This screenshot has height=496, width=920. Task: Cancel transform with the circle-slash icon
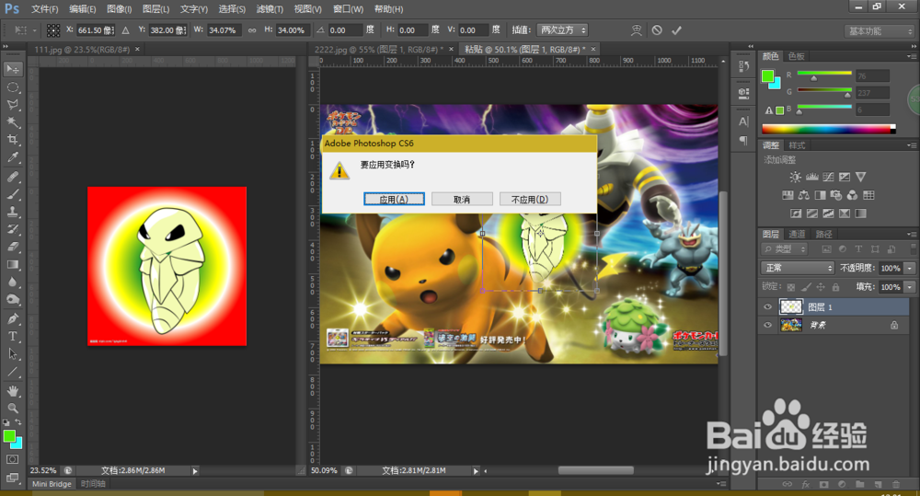pos(657,30)
